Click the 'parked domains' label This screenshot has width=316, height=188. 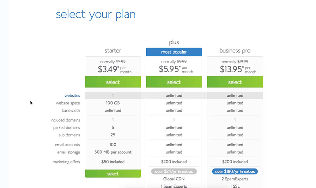coord(67,128)
